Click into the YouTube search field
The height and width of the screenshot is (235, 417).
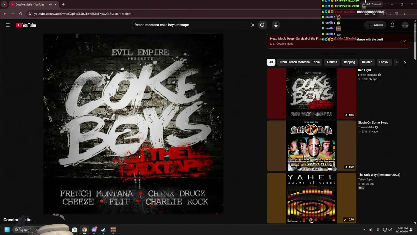click(191, 25)
